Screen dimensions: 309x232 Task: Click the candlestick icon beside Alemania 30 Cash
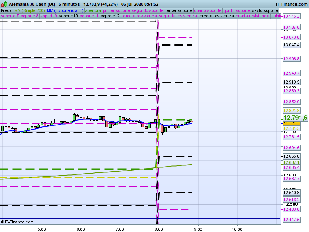point(3,4)
